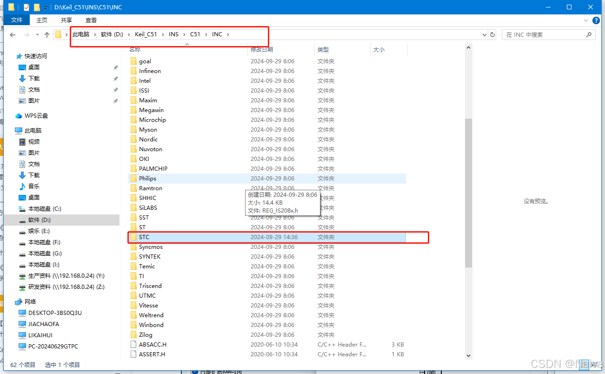Click C51 breadcrumb segment
605x374 pixels.
[x=195, y=34]
